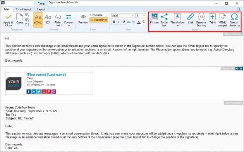This screenshot has width=244, height=152.
Task: Click the "Hi!" greeting text
Action: coord(7,39)
